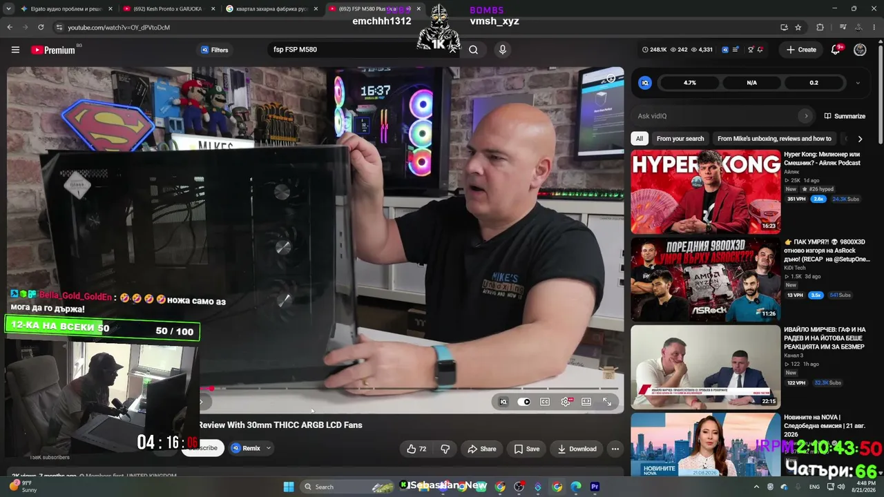Switch to Kesh Pronto x GARJOKA tab
Image resolution: width=884 pixels, height=497 pixels.
pyautogui.click(x=169, y=9)
